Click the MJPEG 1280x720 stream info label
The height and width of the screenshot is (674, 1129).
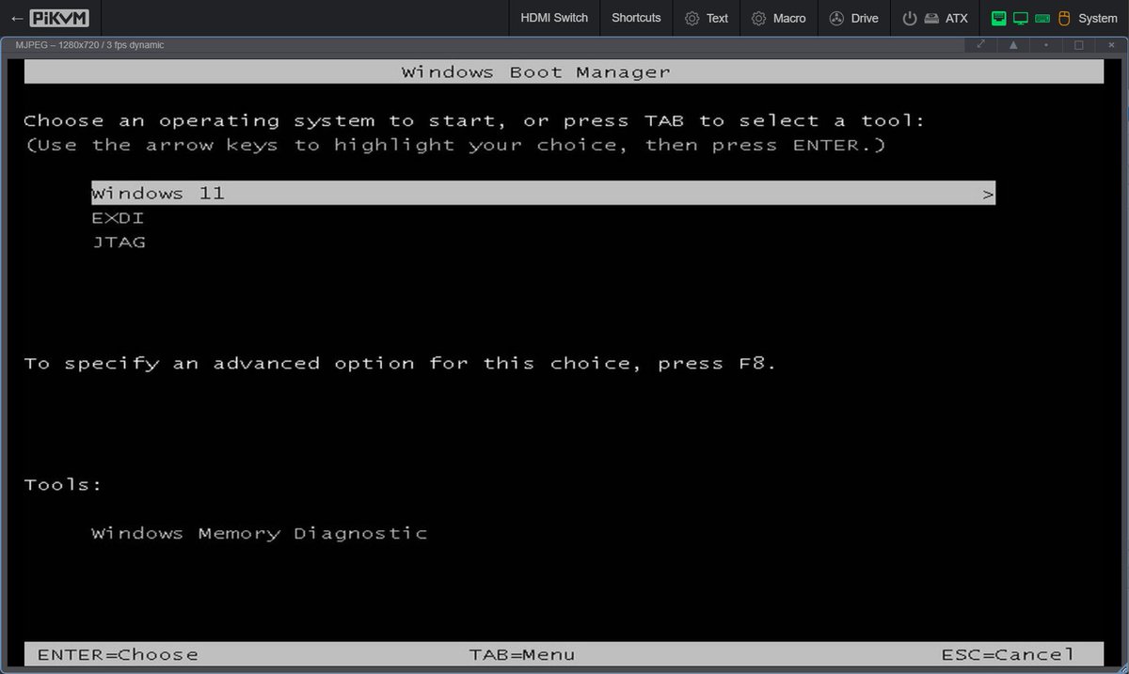click(89, 44)
